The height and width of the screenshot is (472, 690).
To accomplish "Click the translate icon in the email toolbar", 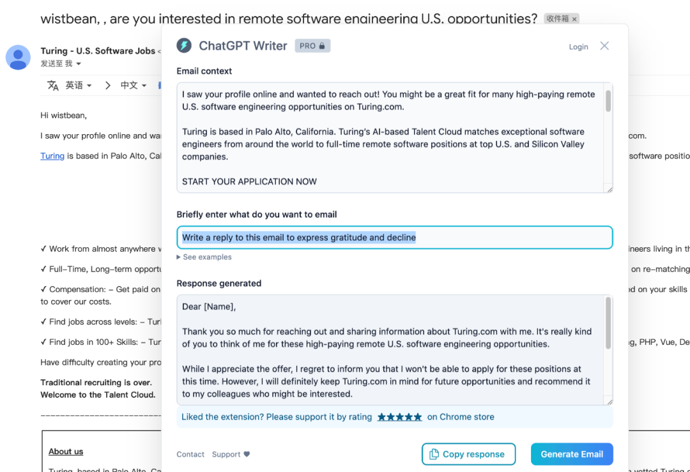I will tap(53, 86).
